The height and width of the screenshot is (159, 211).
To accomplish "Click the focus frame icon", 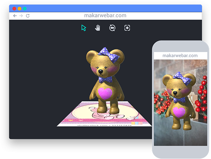I will click(127, 28).
